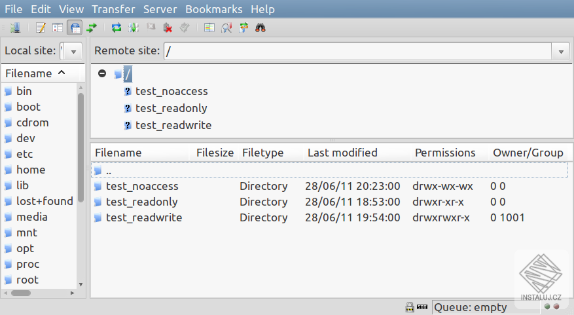The image size is (574, 315).
Task: Disconnect from the current server
Action: coord(168,28)
